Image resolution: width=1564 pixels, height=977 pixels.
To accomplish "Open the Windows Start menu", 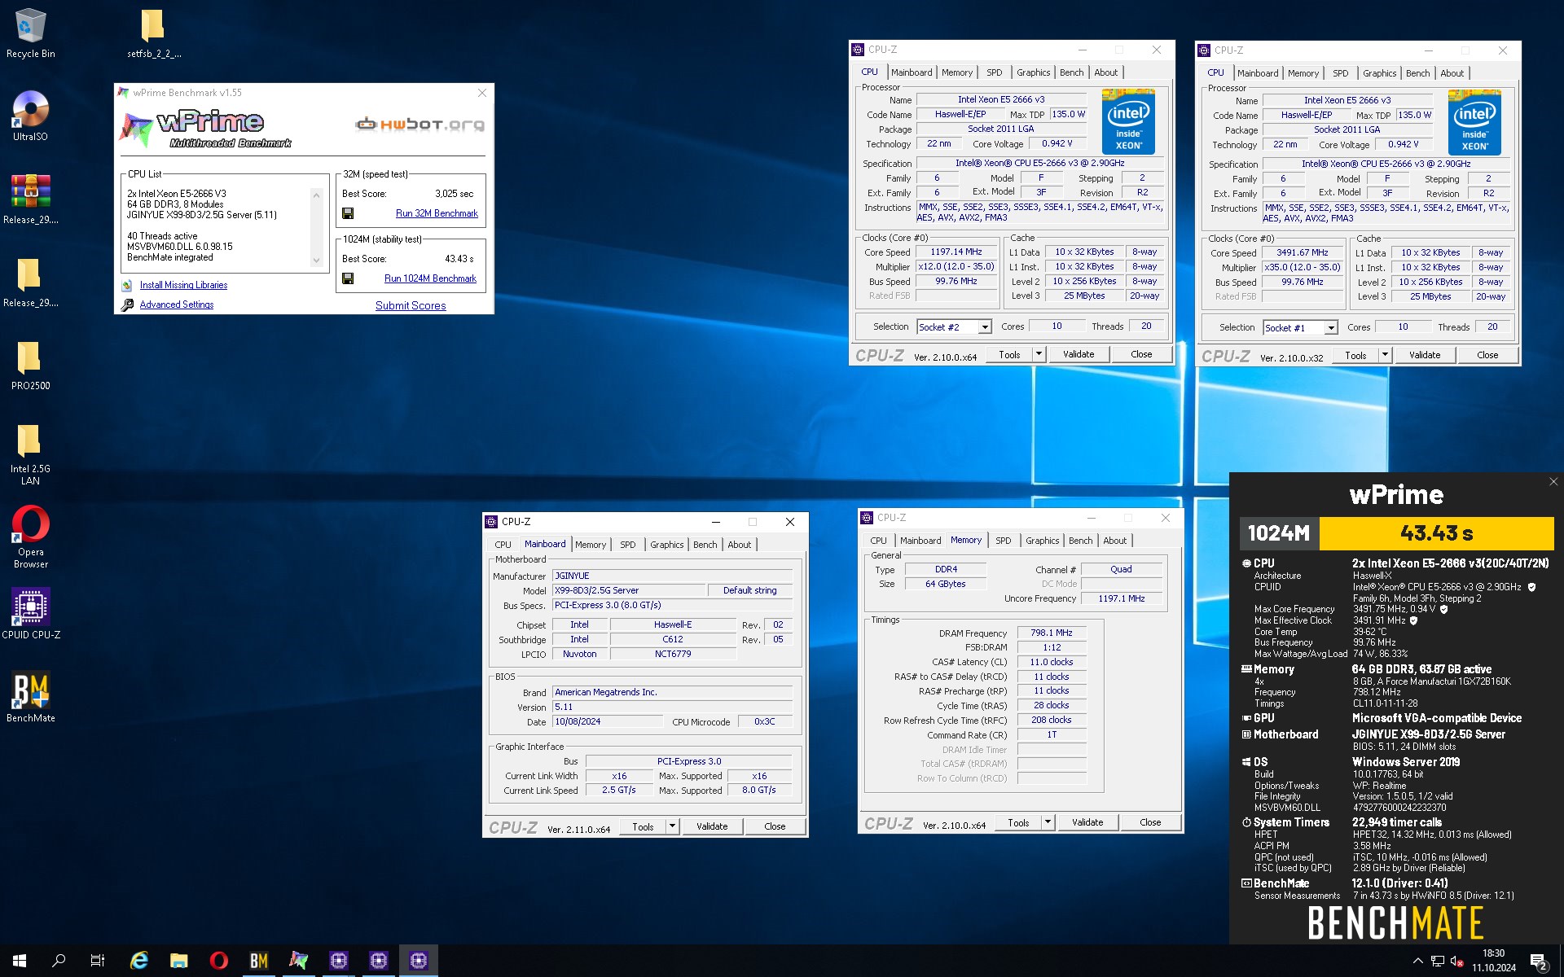I will [20, 961].
